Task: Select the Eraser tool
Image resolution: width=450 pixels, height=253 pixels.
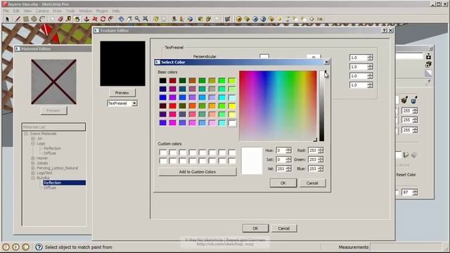Action: click(60, 19)
